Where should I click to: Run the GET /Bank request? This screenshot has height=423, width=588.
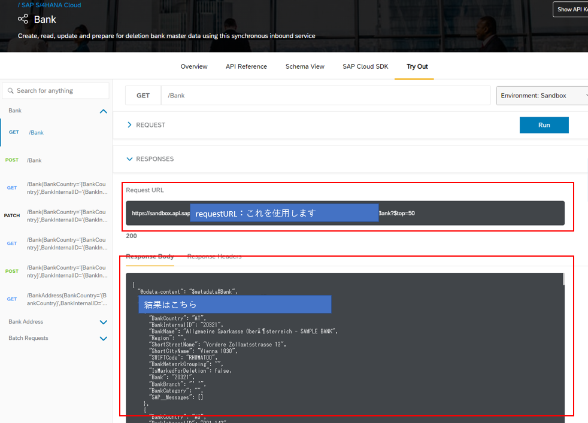pyautogui.click(x=544, y=125)
